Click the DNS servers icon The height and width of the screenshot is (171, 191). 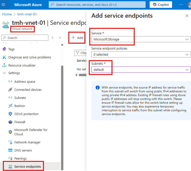click(10, 150)
